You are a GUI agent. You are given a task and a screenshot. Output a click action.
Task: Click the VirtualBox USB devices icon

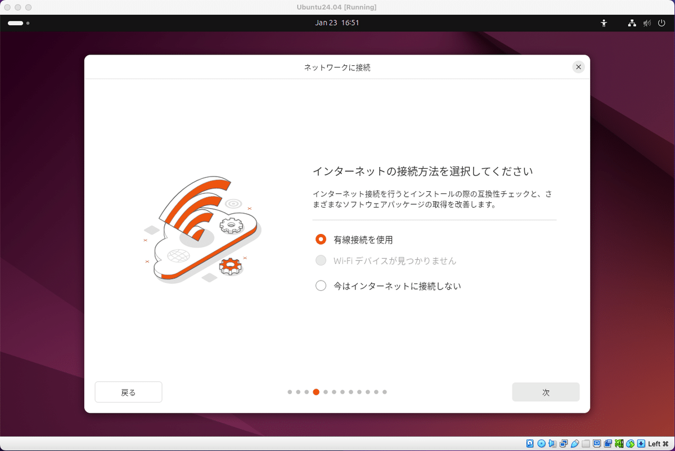575,444
